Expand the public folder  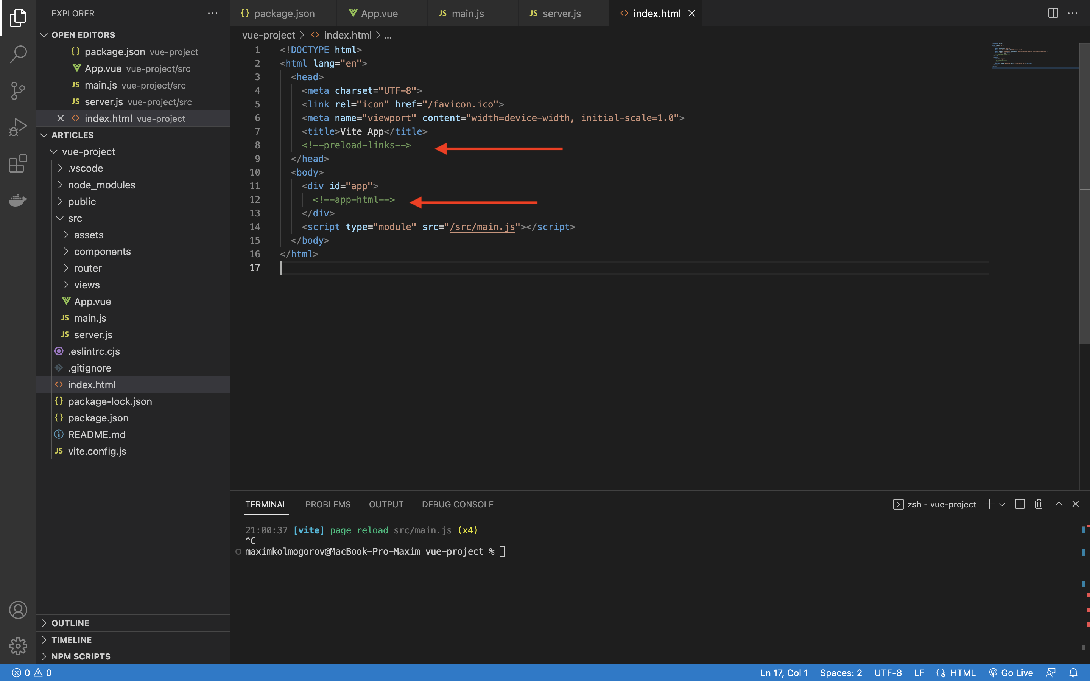pyautogui.click(x=133, y=202)
